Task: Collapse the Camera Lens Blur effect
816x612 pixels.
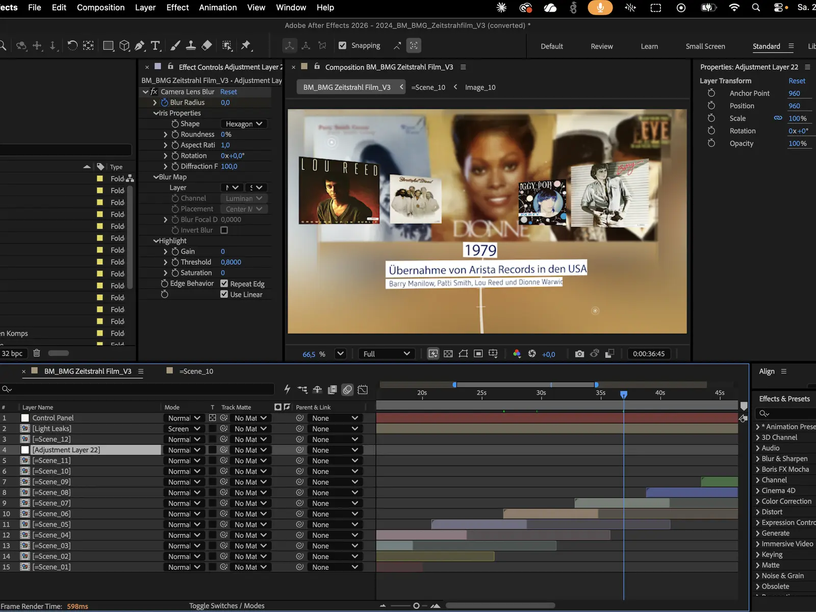Action: coord(145,92)
